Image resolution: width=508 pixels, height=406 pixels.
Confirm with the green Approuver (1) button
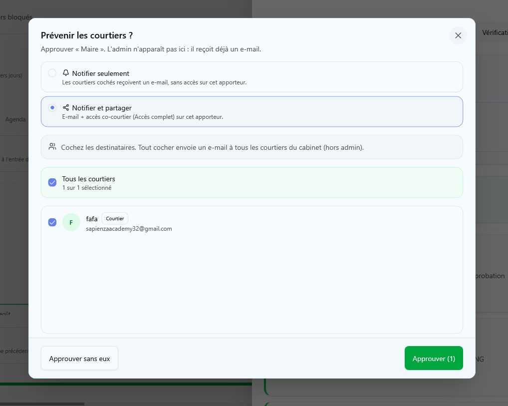(434, 359)
